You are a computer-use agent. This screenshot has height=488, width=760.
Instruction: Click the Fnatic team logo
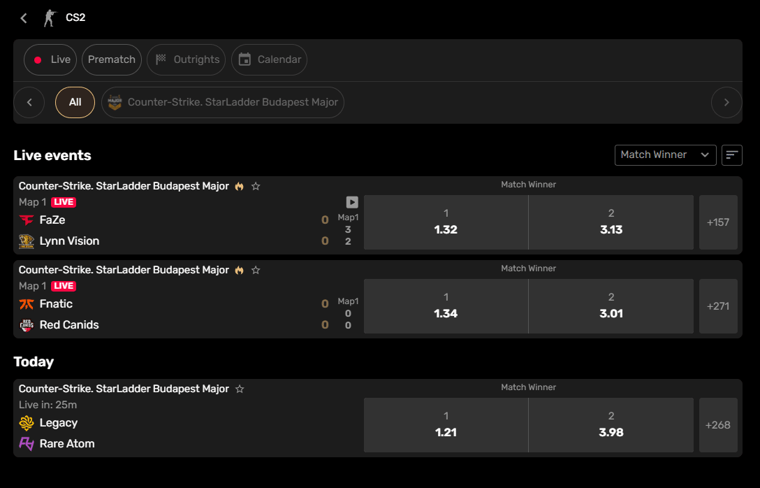point(25,303)
